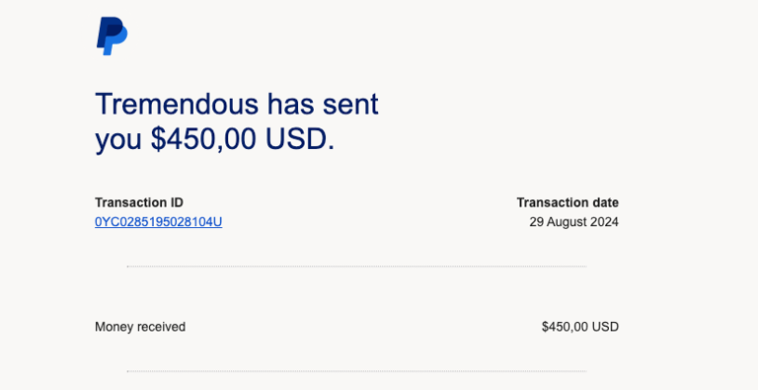Open transaction ID link 0YC0285195028104U
The height and width of the screenshot is (390, 758).
coord(159,222)
